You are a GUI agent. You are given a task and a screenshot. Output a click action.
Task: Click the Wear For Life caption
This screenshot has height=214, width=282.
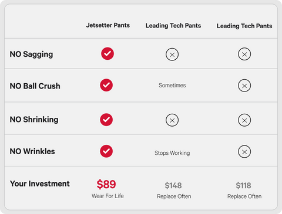tap(108, 196)
